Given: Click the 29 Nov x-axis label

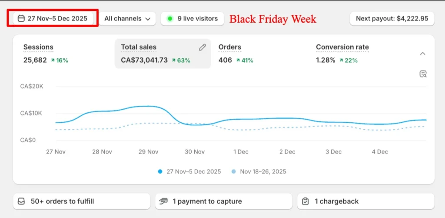Looking at the screenshot, I should pyautogui.click(x=149, y=152).
